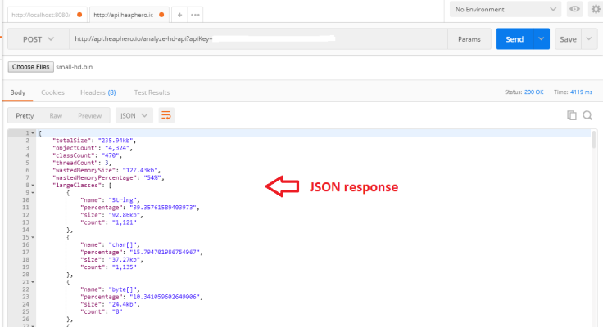
Task: Toggle line wrapping icon in response toolbar
Action: coord(166,115)
